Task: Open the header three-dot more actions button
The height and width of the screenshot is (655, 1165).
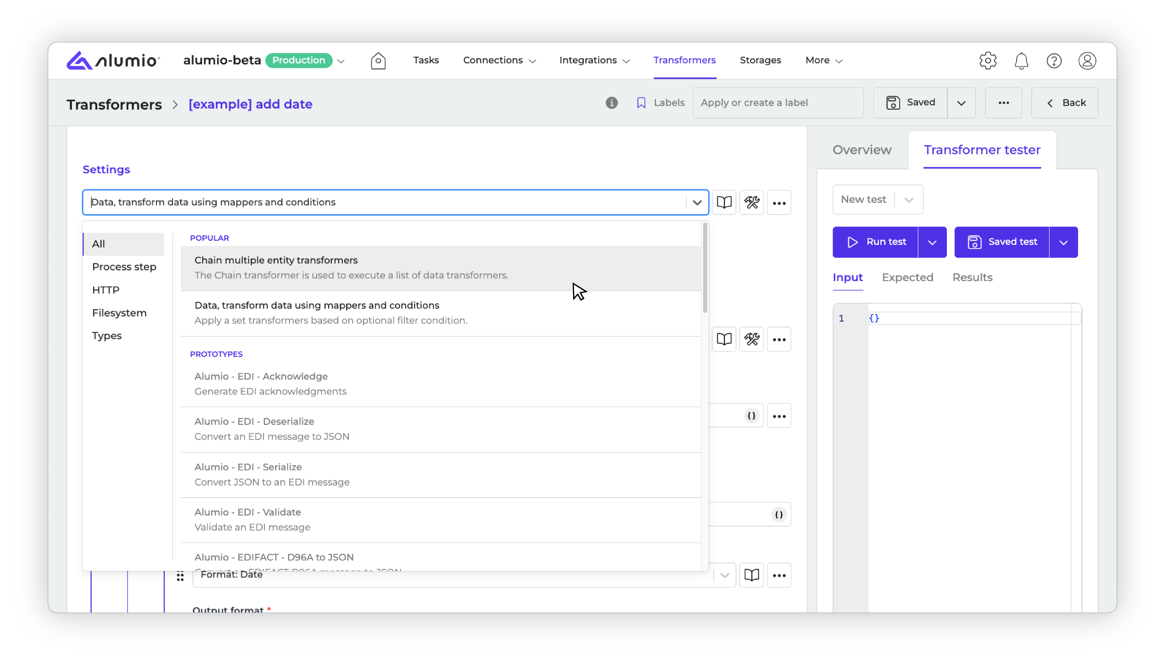Action: click(1004, 102)
